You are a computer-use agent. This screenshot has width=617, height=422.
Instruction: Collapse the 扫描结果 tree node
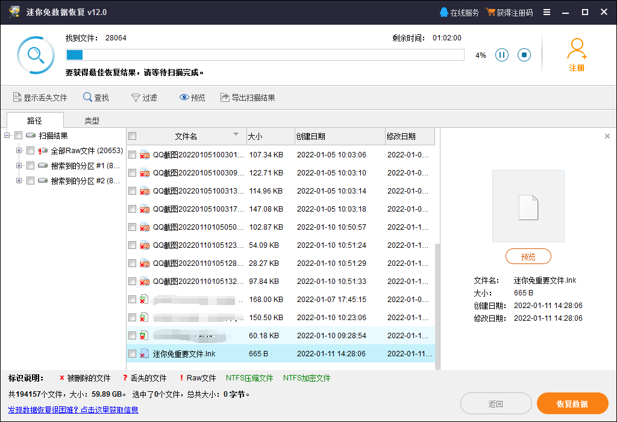coord(7,136)
